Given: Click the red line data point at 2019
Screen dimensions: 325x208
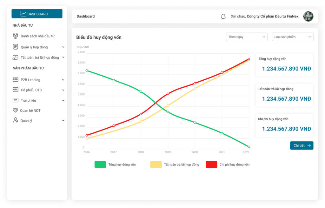Looking at the screenshot, I should click(168, 94).
